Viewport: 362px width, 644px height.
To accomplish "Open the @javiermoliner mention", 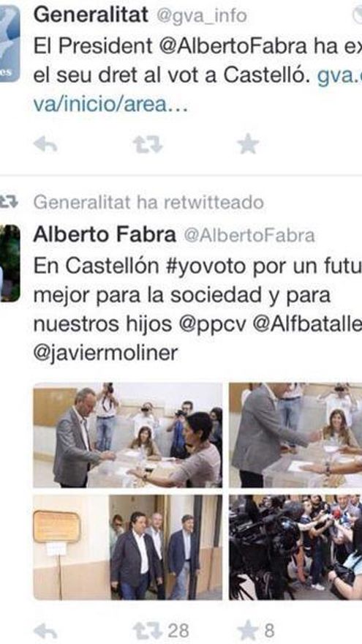I will point(106,353).
